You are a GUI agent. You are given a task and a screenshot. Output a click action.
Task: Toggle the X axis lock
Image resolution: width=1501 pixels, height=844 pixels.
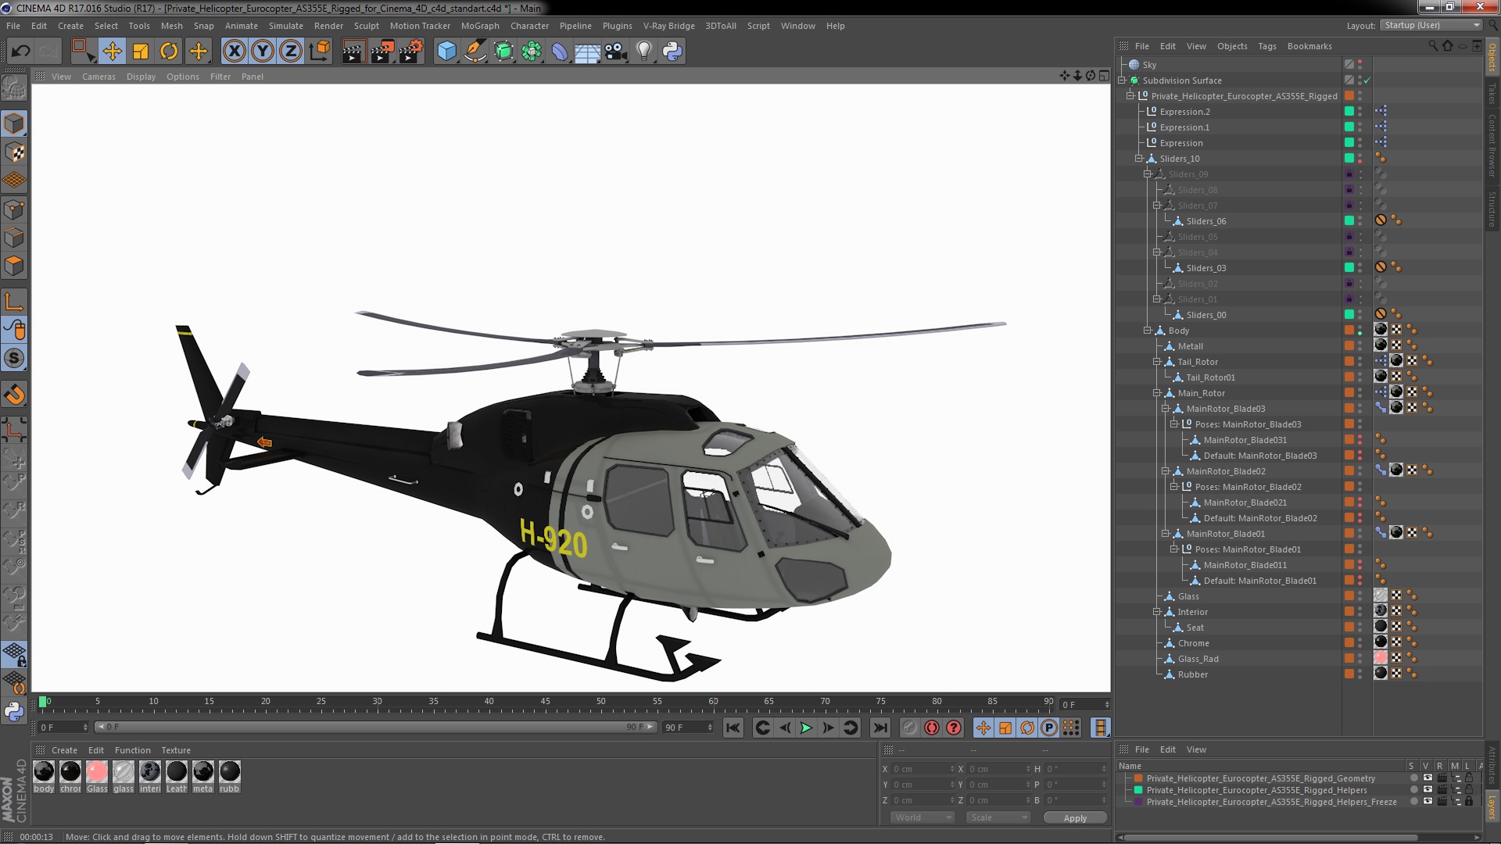[x=234, y=52]
